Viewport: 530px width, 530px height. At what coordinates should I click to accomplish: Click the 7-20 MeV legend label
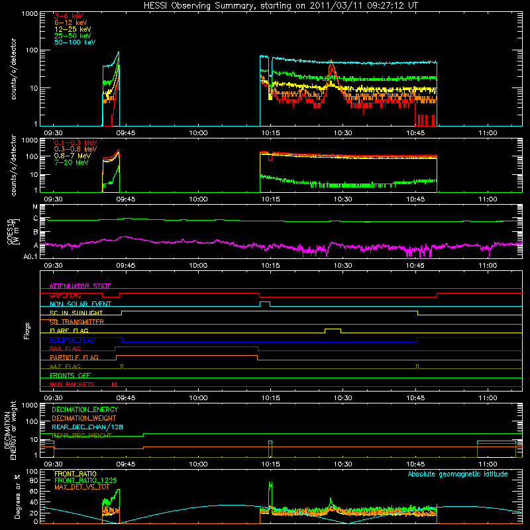(x=72, y=162)
